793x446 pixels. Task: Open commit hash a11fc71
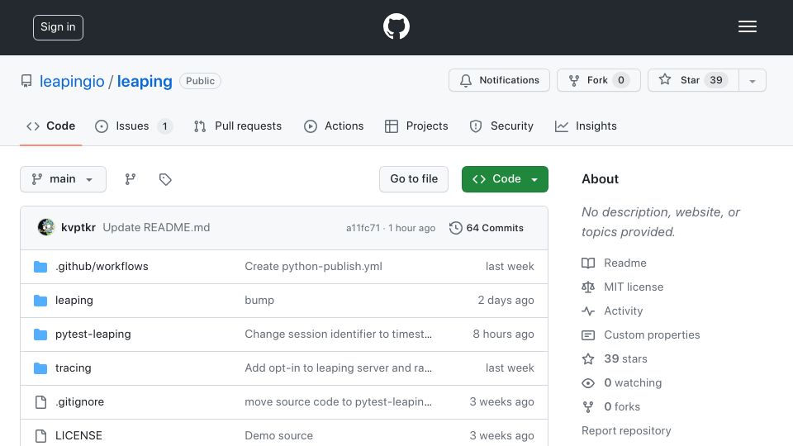coord(363,228)
